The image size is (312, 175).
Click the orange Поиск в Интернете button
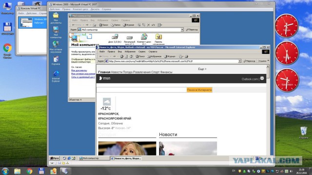pos(199,90)
